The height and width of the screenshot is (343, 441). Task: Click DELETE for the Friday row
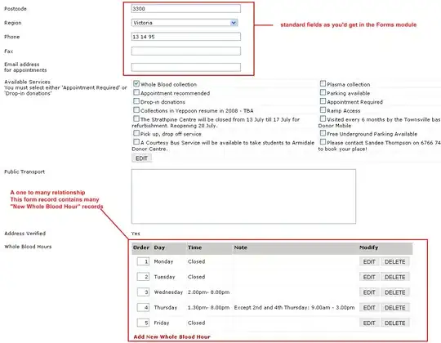pos(395,323)
